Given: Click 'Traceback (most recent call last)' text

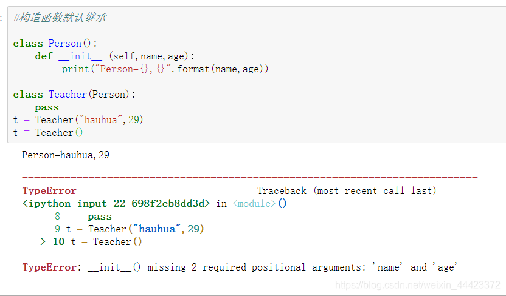Looking at the screenshot, I should (347, 191).
